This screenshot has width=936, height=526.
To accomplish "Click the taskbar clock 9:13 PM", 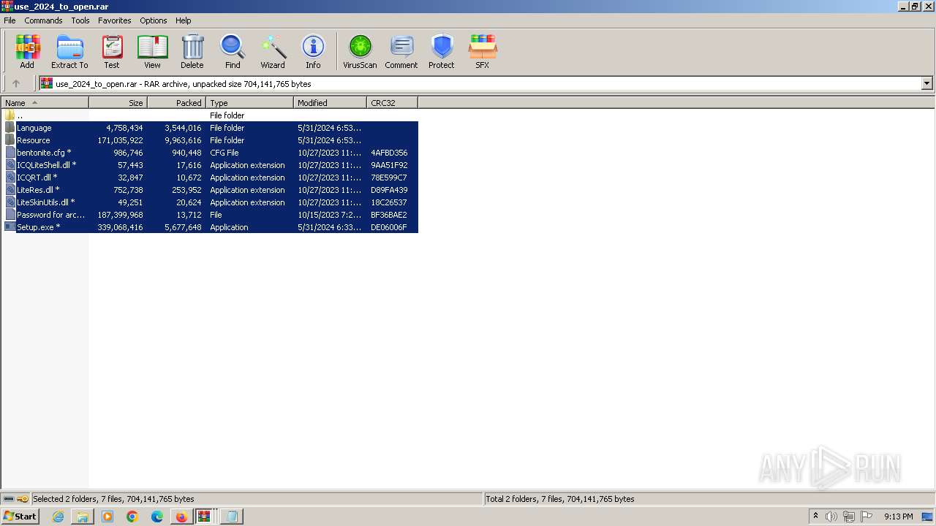I will pyautogui.click(x=898, y=517).
